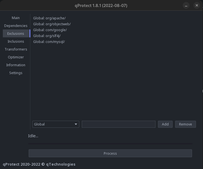
Task: Start obfuscation with the Process button
Action: tap(110, 153)
